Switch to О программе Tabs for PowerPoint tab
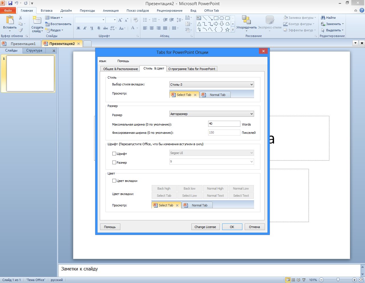 (x=192, y=69)
